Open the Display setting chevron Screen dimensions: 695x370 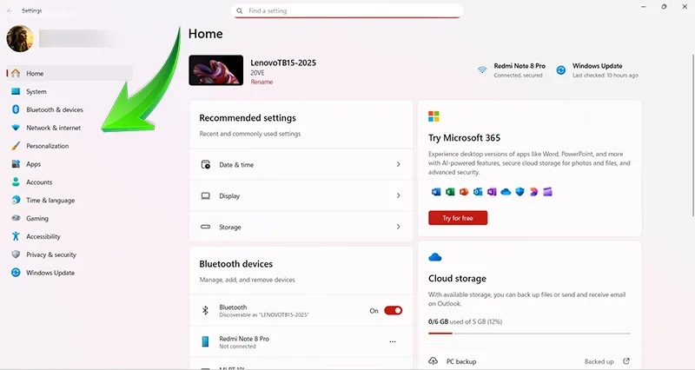[x=398, y=195]
